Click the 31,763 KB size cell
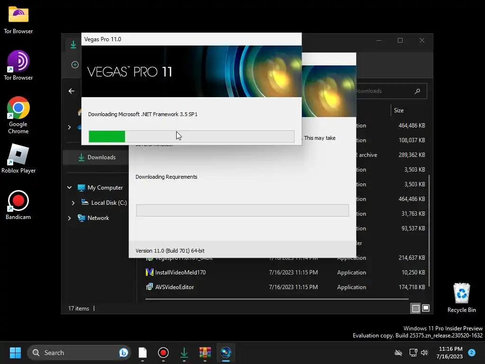The width and height of the screenshot is (485, 364). click(x=413, y=214)
